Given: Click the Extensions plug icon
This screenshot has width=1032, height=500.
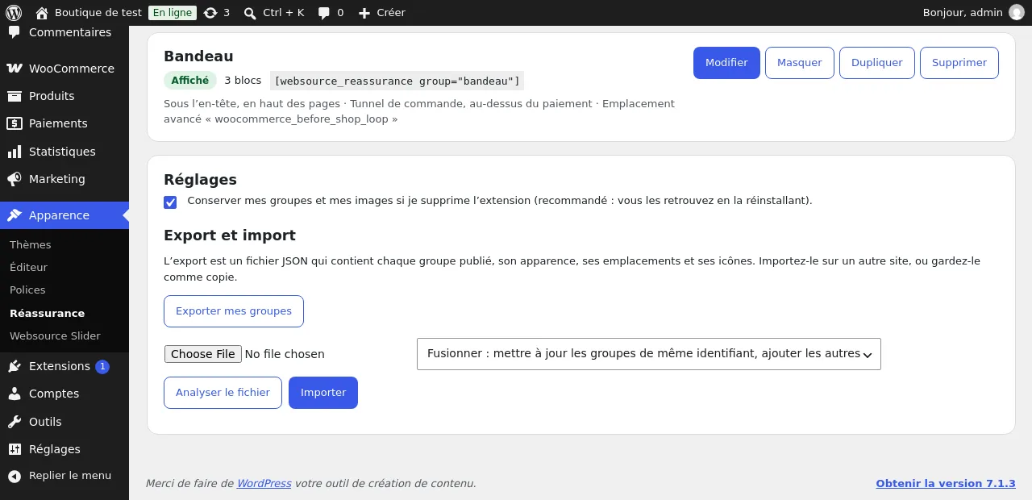Looking at the screenshot, I should pyautogui.click(x=15, y=366).
